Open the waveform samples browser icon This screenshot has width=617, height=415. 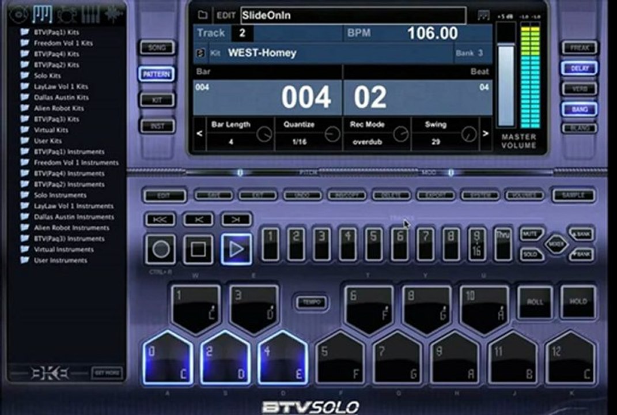(x=113, y=14)
